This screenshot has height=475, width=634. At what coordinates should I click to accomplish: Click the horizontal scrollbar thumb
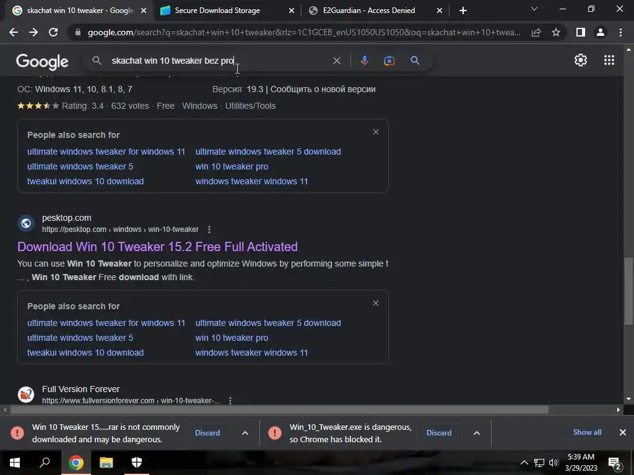pos(279,409)
